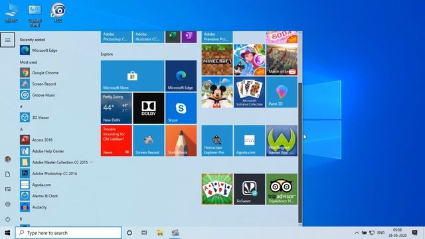Jump to # section header in app list
425x239 pixels.
21,106
